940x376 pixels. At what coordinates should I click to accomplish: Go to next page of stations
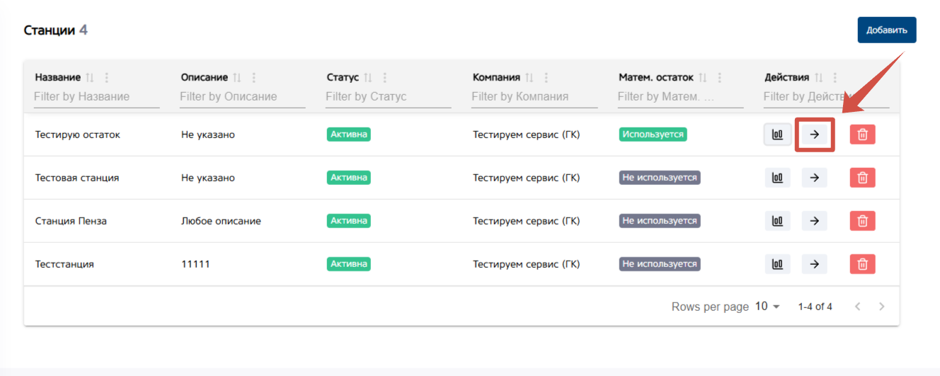[x=881, y=307]
